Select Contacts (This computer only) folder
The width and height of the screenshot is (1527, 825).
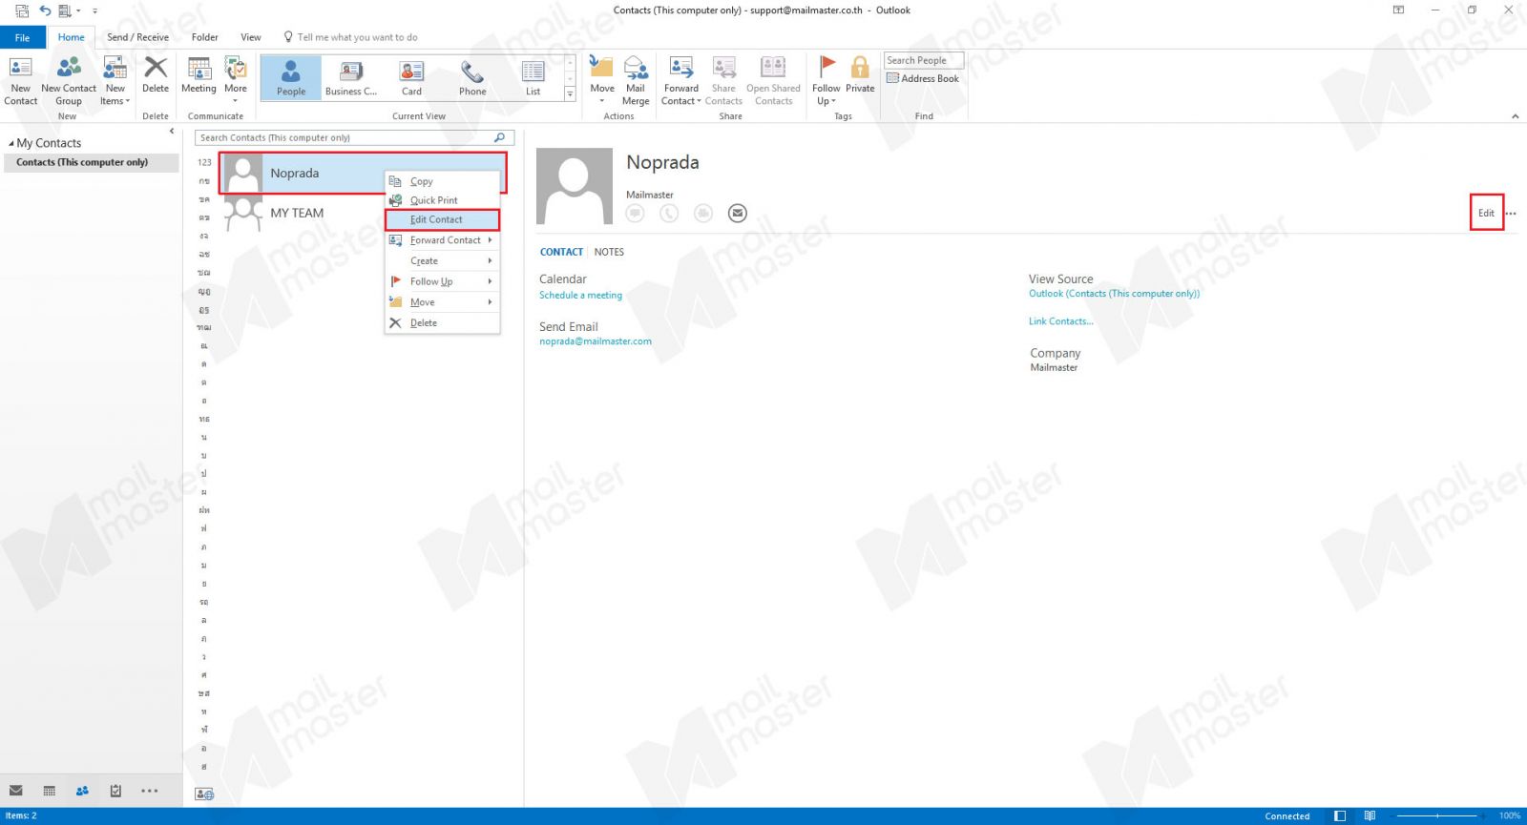pyautogui.click(x=91, y=162)
